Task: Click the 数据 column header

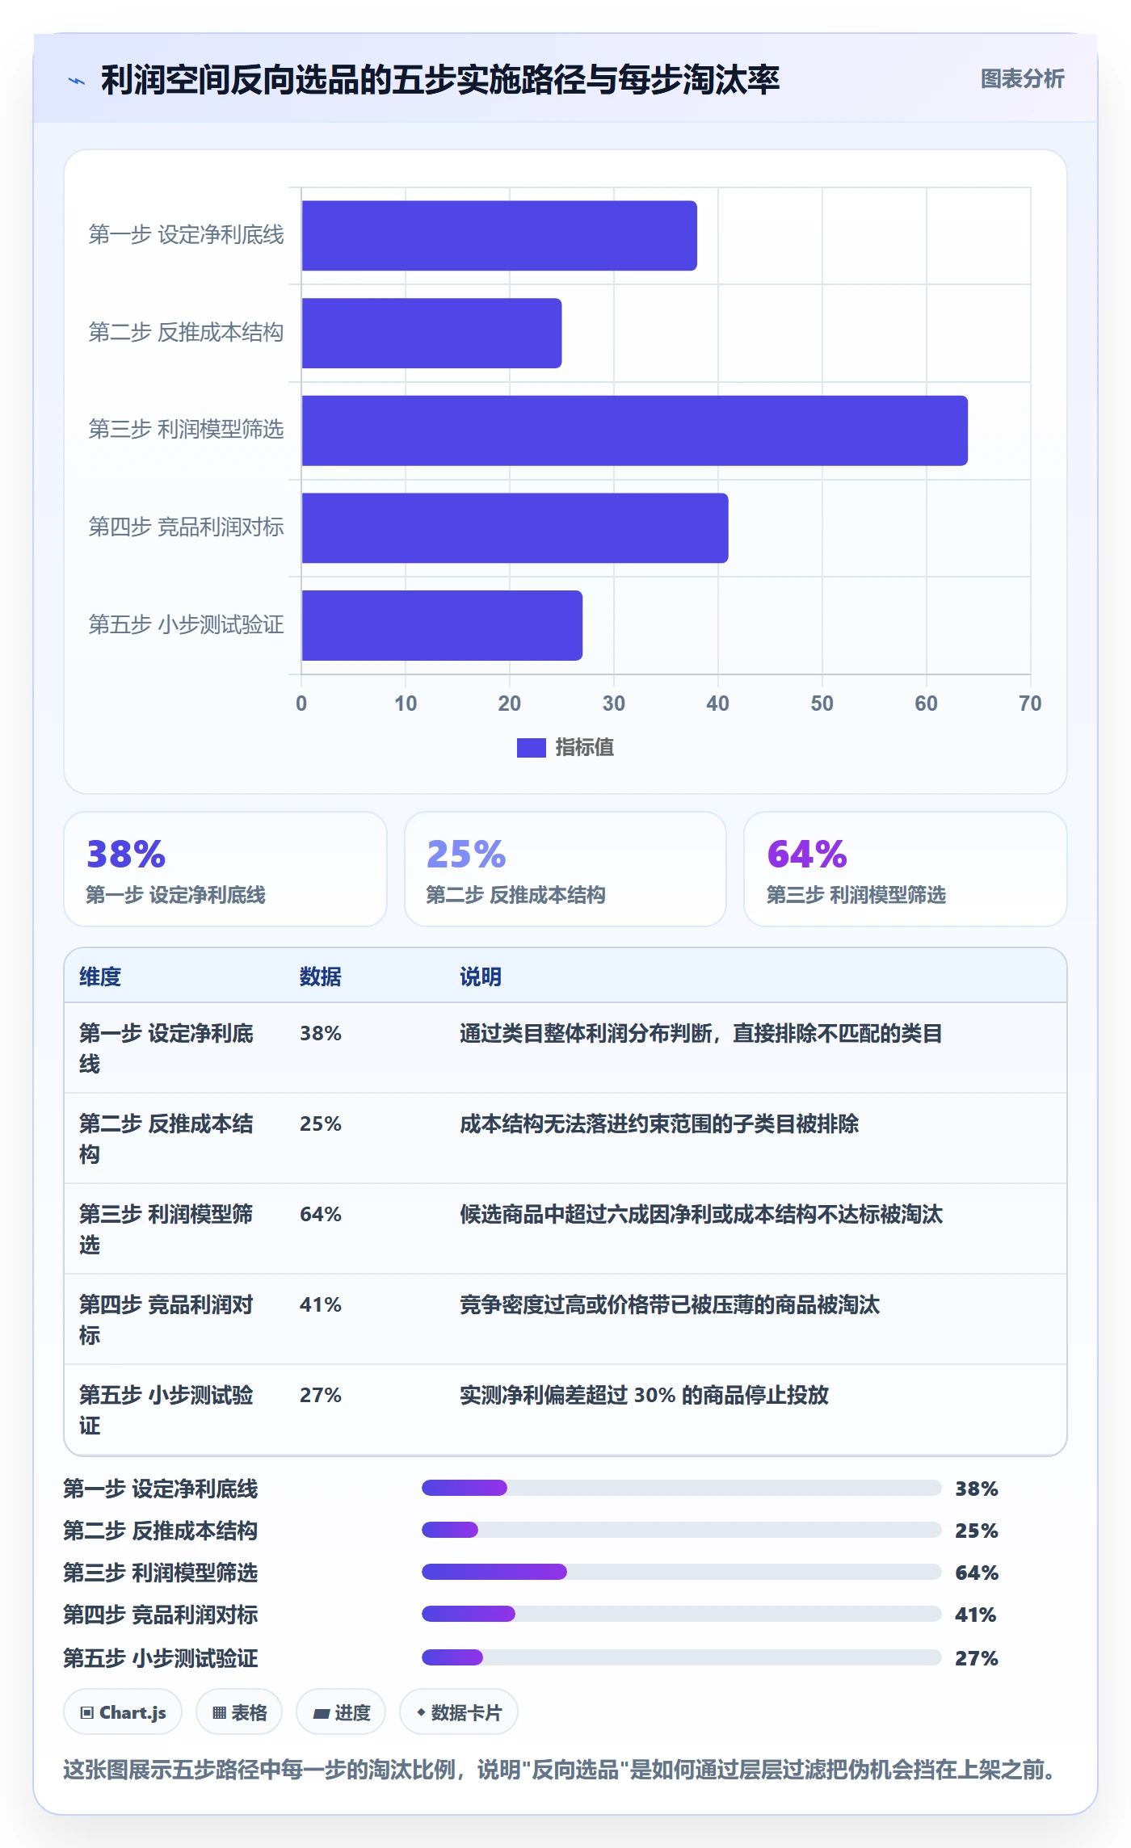Action: click(321, 976)
